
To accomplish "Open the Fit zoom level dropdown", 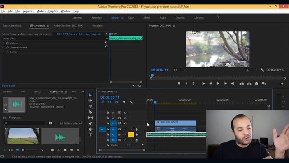I will click(180, 70).
